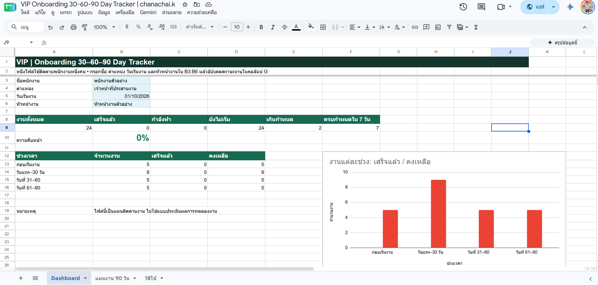Move document using folder icon
The image size is (598, 285).
pos(197,4)
